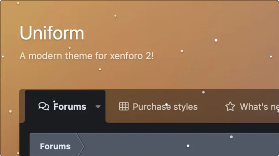The image size is (279, 156).
Task: Click the grid icon before Purchase styles
Action: click(124, 106)
